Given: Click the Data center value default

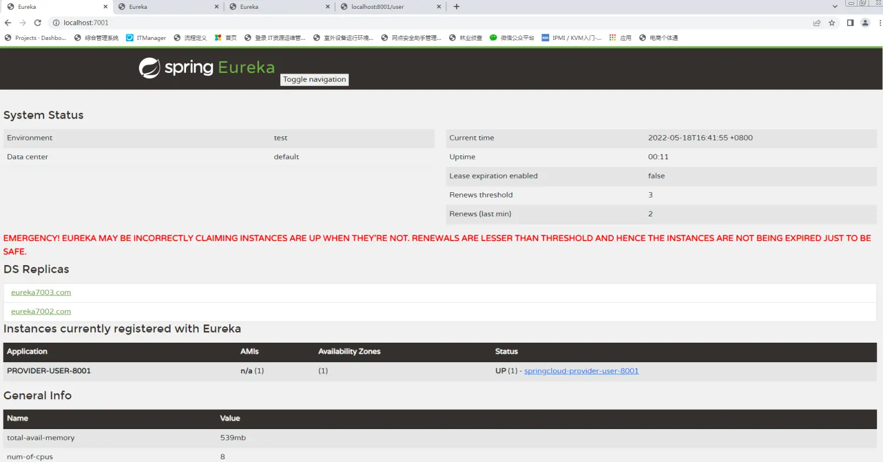Looking at the screenshot, I should click(286, 157).
